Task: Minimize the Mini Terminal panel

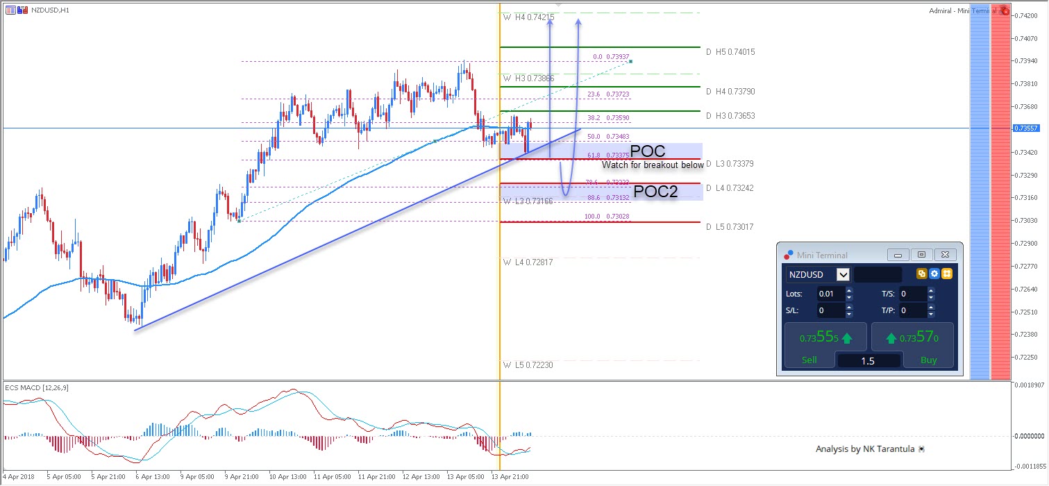Action: click(898, 255)
